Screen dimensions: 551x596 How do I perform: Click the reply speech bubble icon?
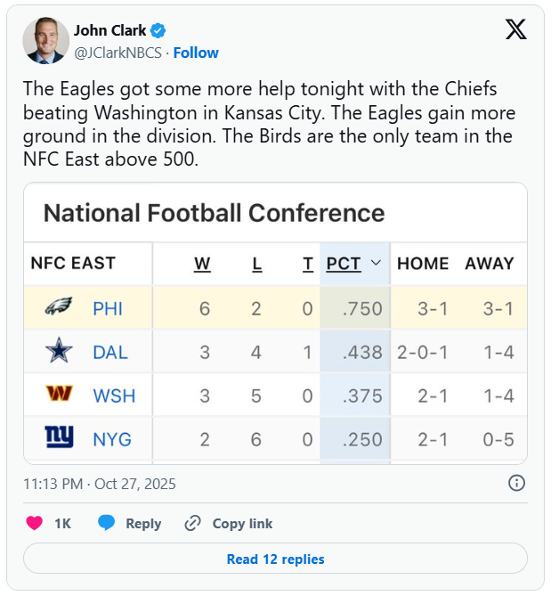click(x=106, y=524)
